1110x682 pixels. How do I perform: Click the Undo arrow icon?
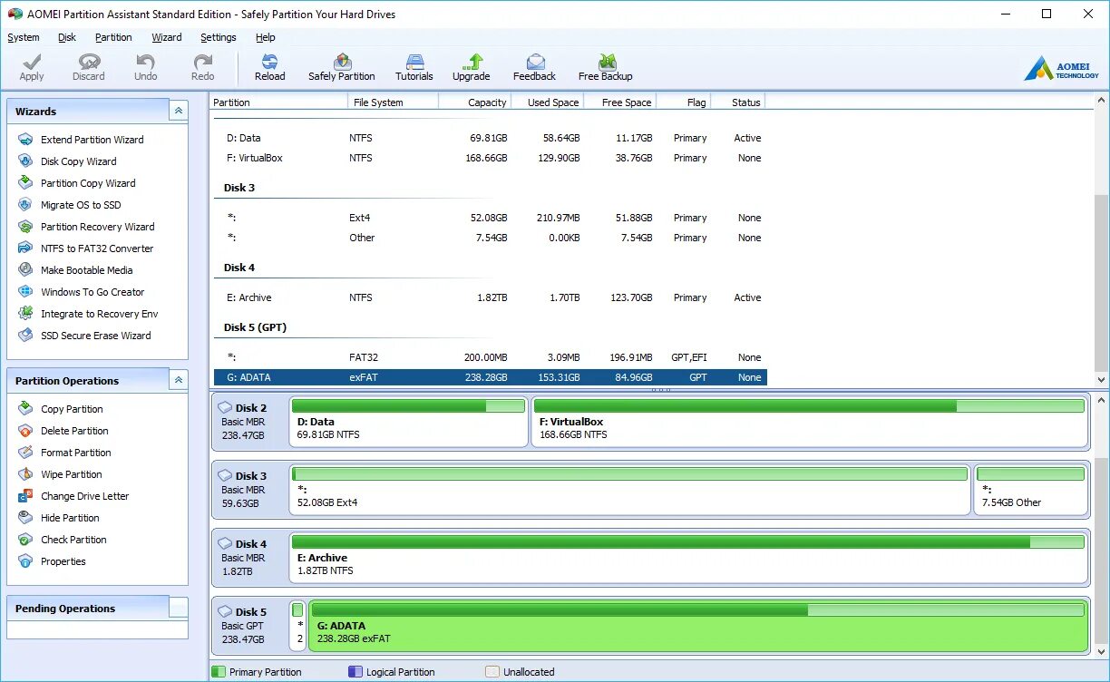(145, 62)
